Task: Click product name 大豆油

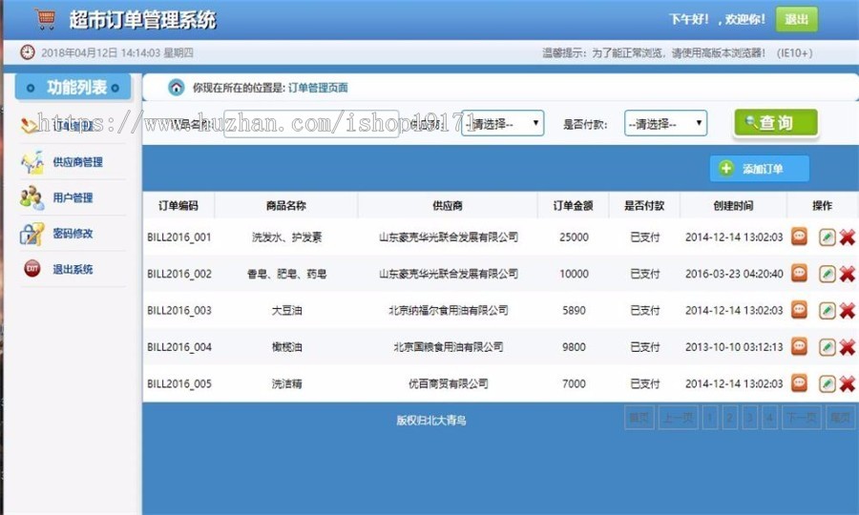Action: (286, 310)
